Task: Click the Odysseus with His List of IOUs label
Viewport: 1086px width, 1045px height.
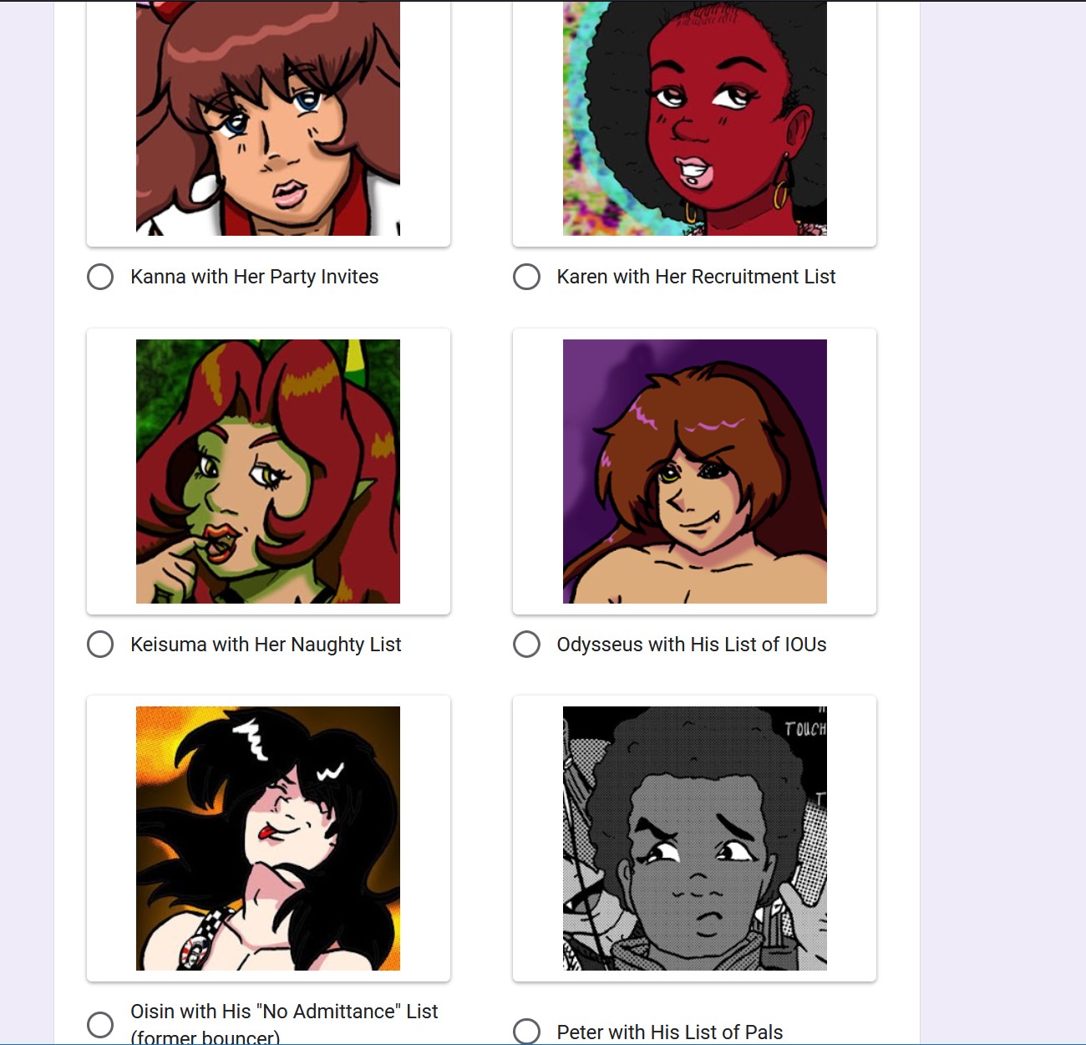Action: [692, 645]
